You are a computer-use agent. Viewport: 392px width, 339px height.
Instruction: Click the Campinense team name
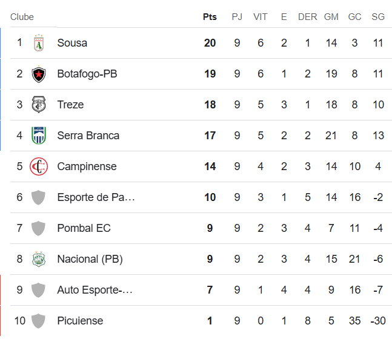coord(87,166)
